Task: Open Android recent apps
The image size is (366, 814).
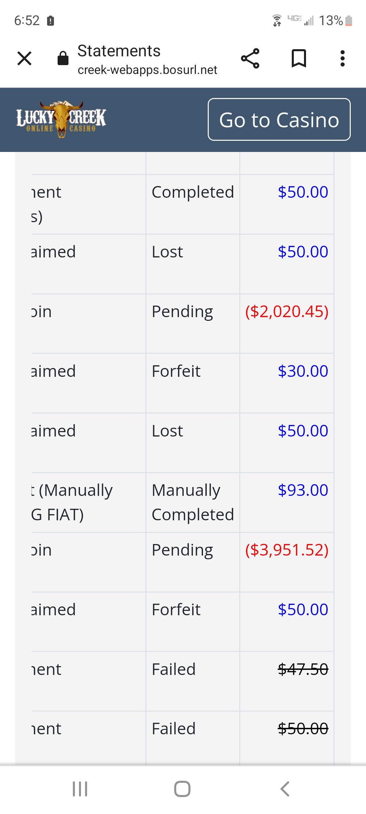Action: click(x=80, y=789)
